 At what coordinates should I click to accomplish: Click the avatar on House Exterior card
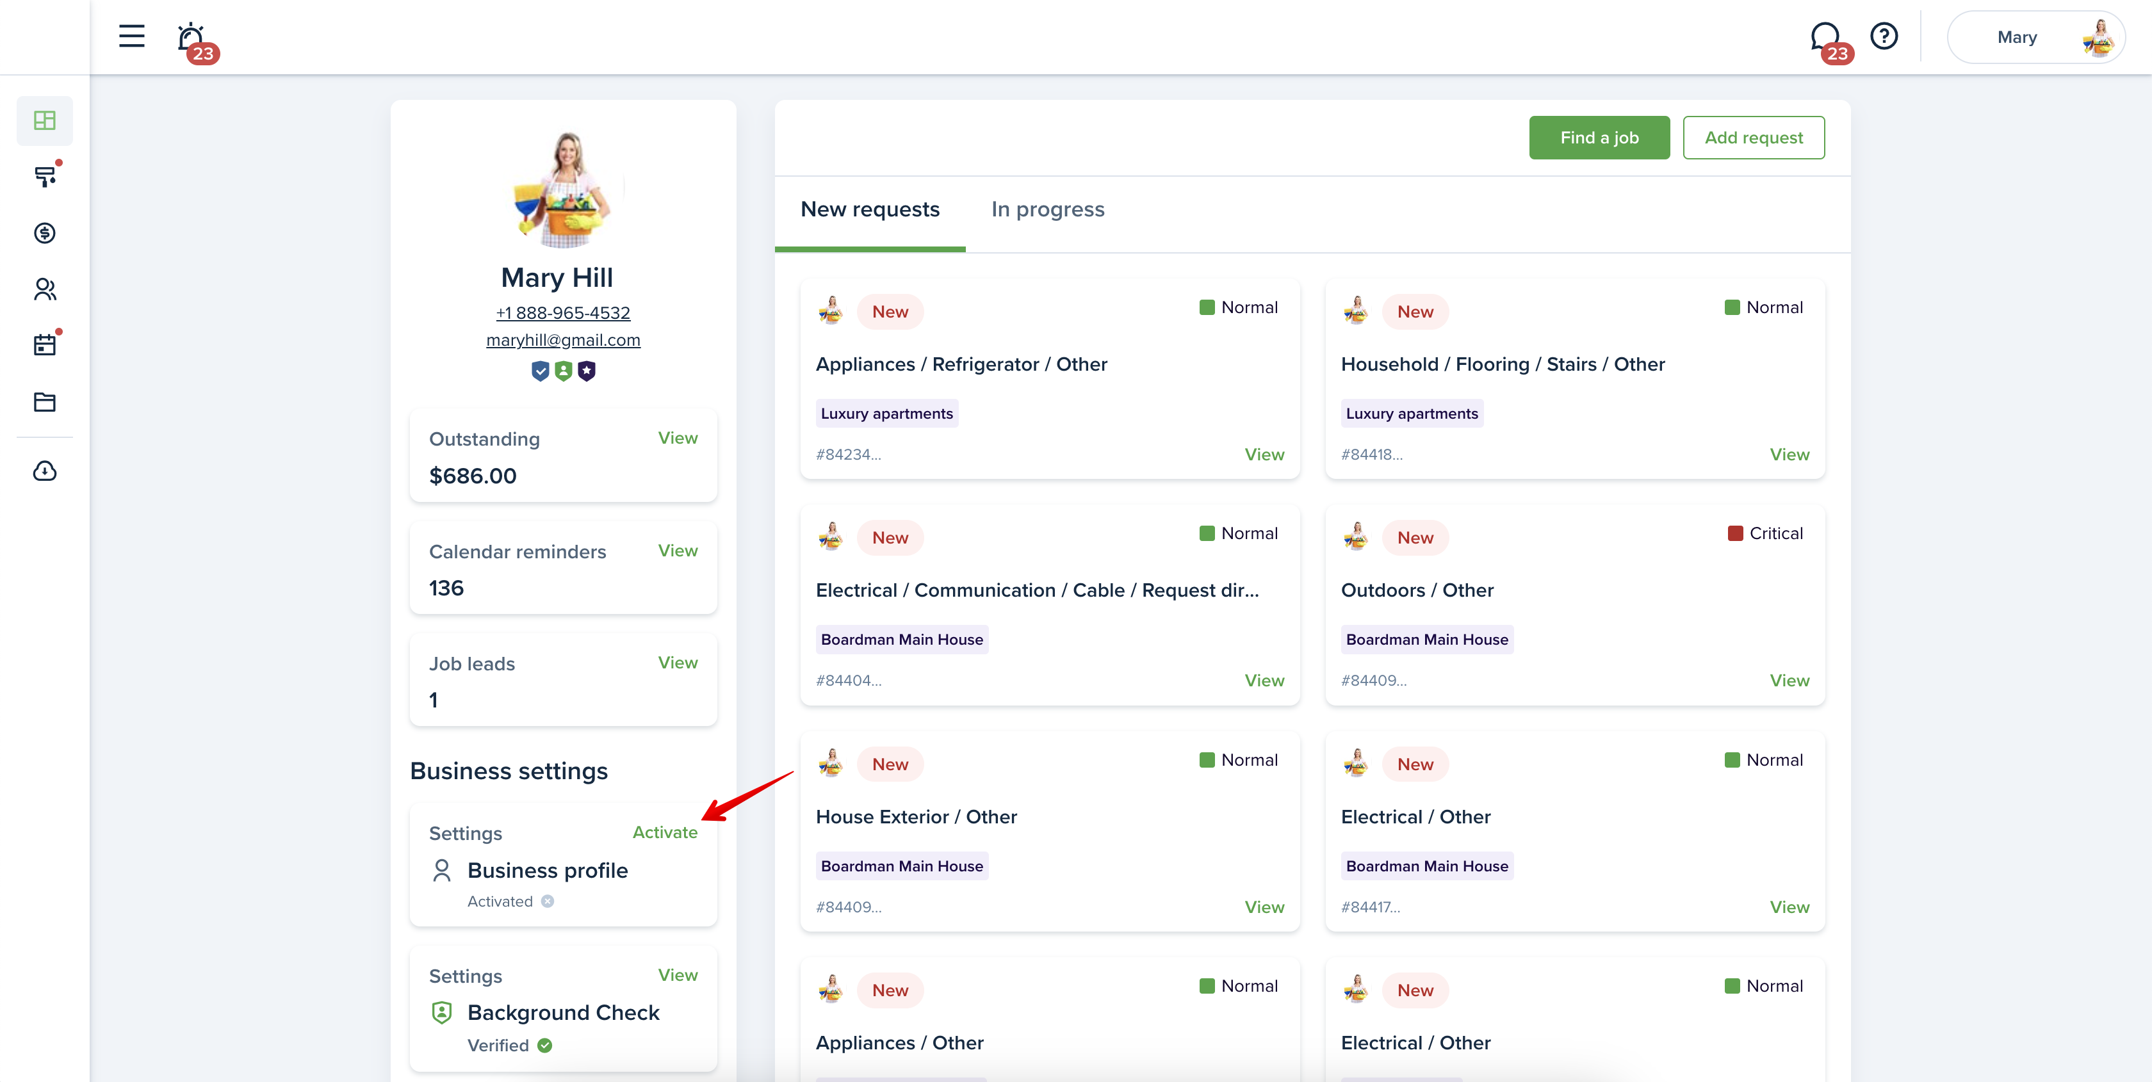831,763
